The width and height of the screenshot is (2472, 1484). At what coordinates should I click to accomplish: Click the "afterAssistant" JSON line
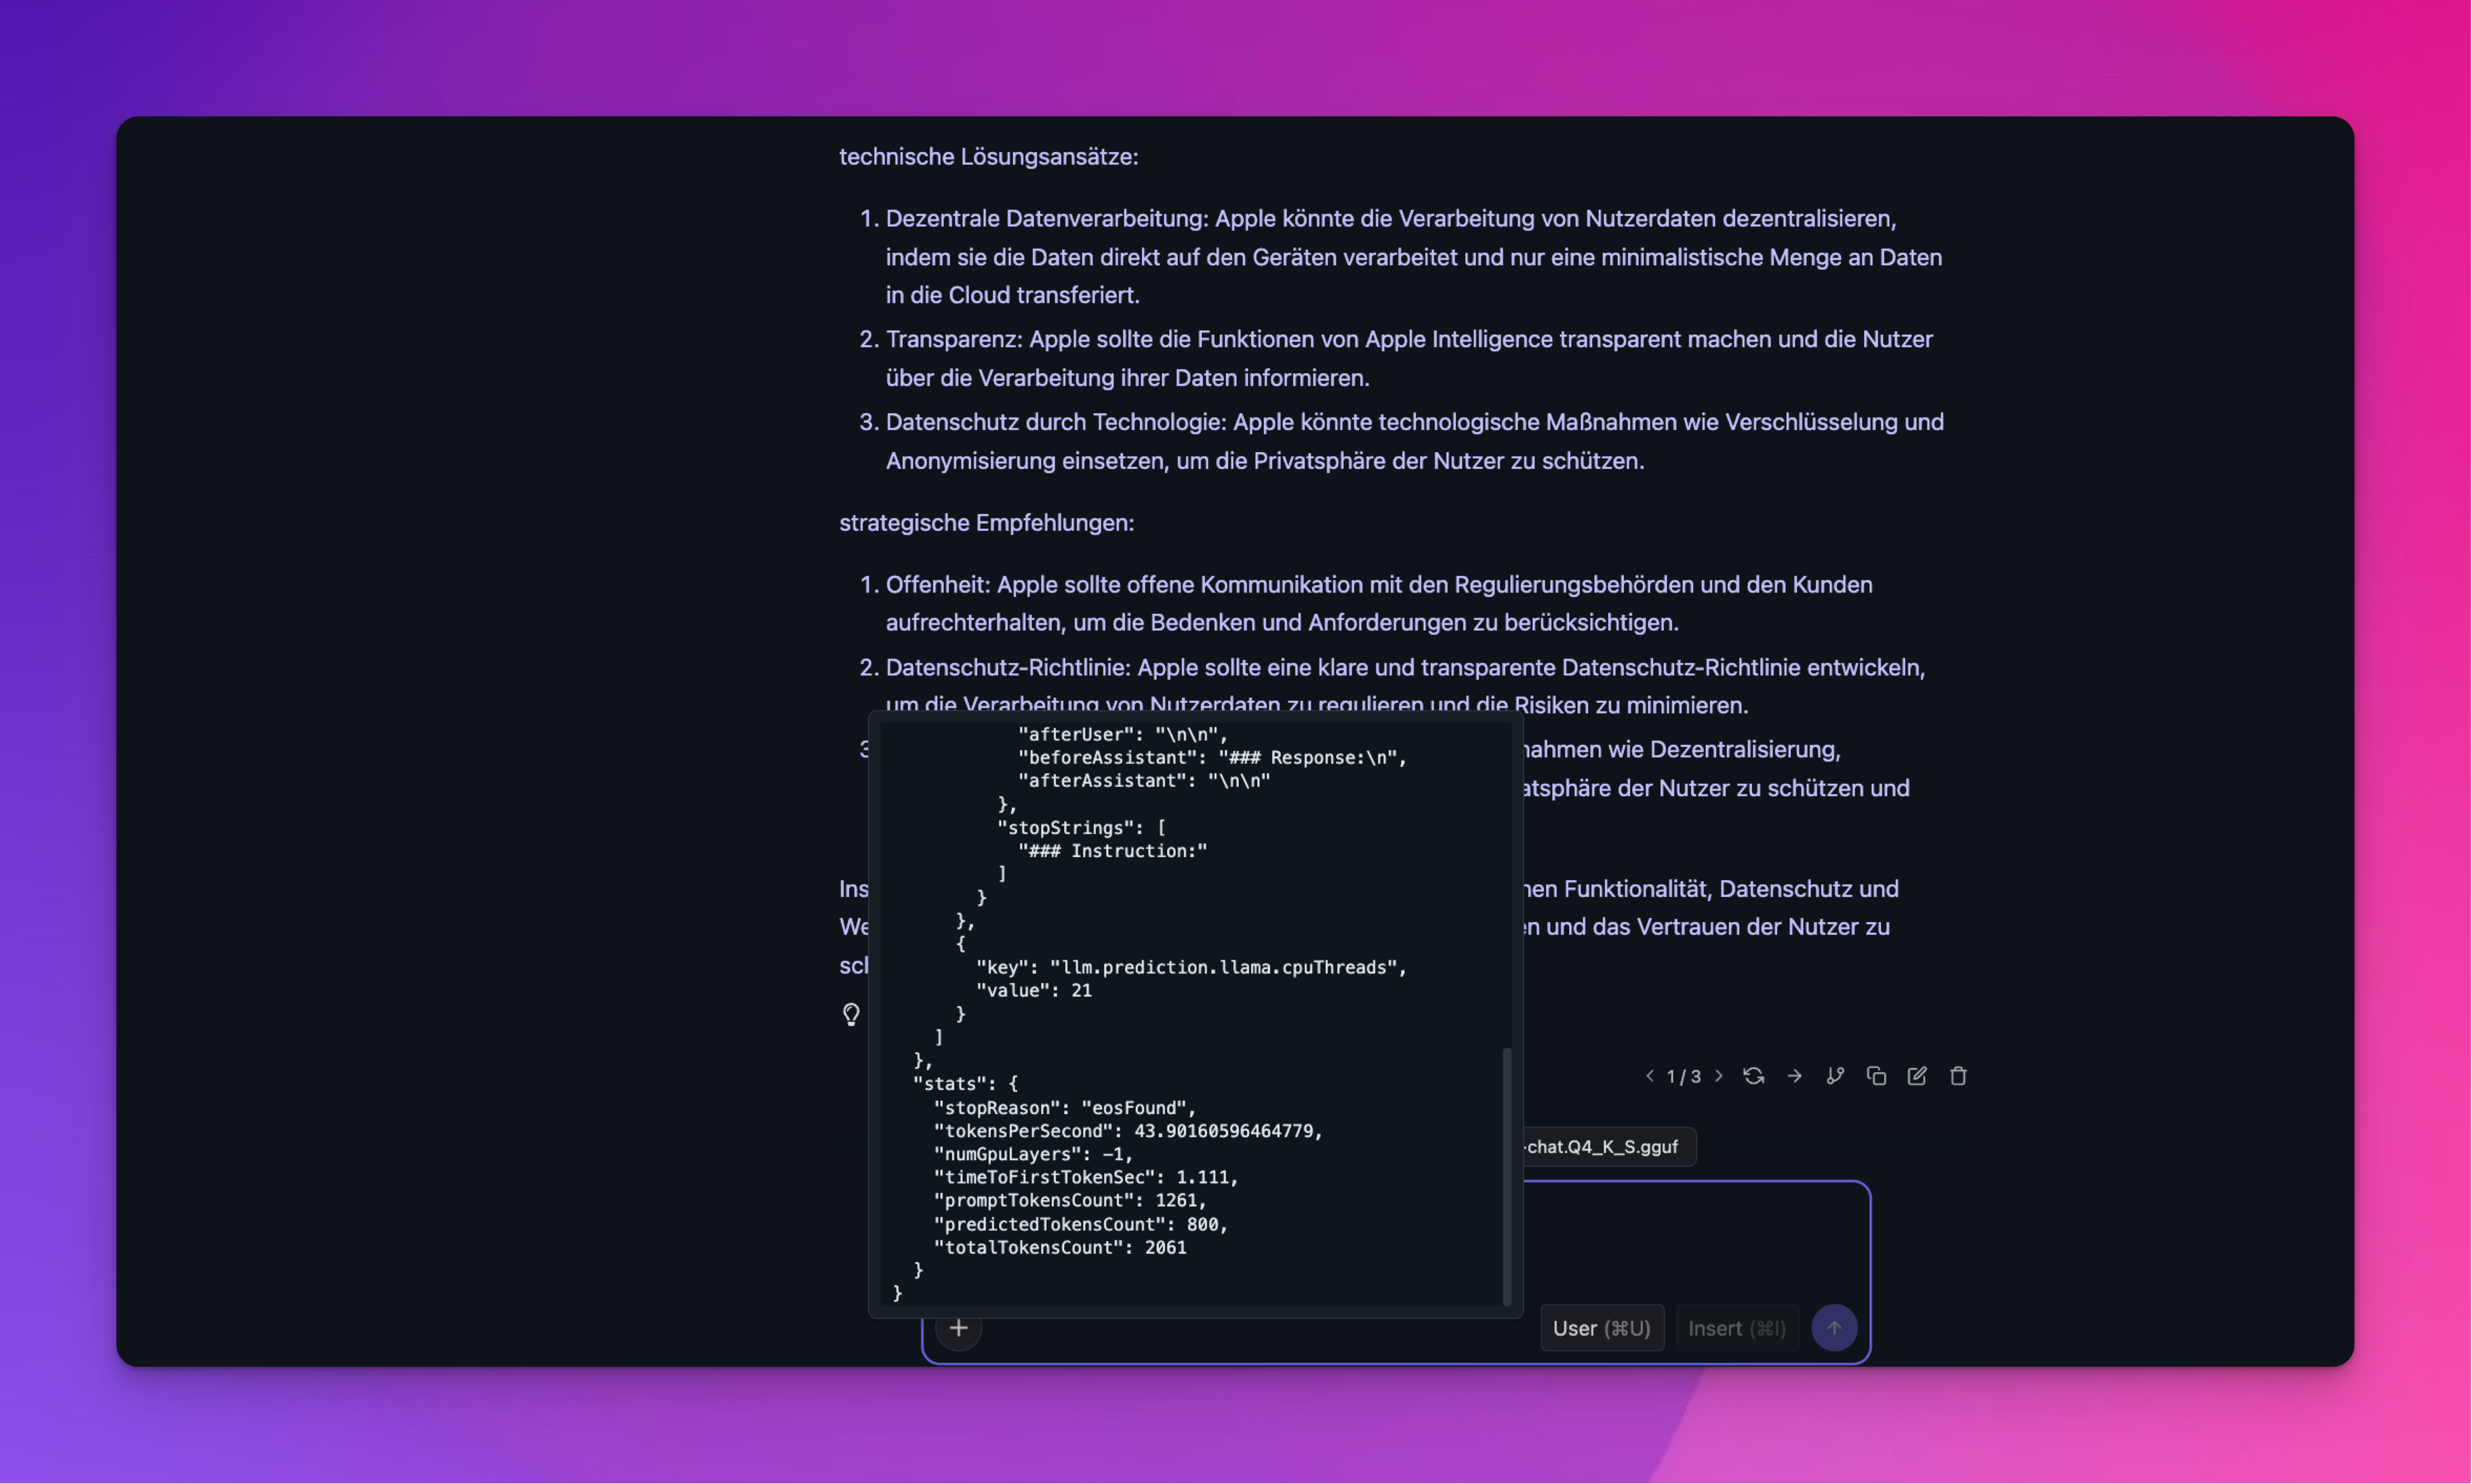[x=1144, y=780]
